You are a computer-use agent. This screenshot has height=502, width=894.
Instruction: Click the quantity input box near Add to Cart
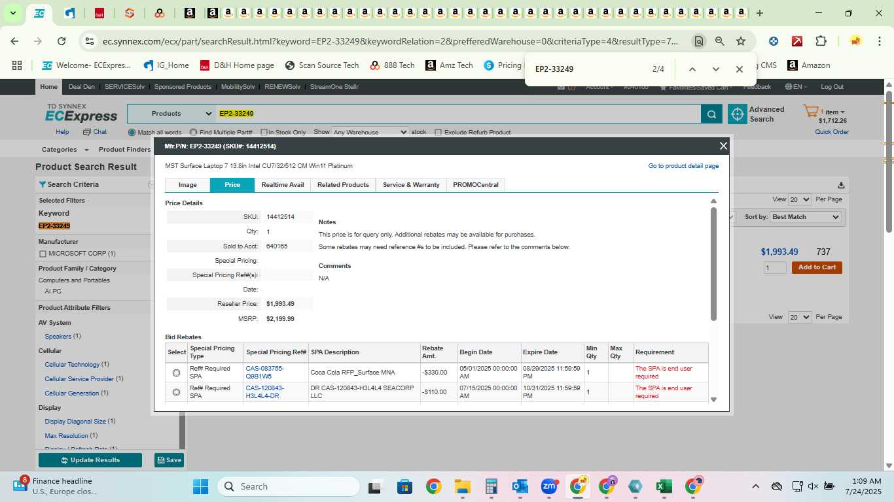775,267
